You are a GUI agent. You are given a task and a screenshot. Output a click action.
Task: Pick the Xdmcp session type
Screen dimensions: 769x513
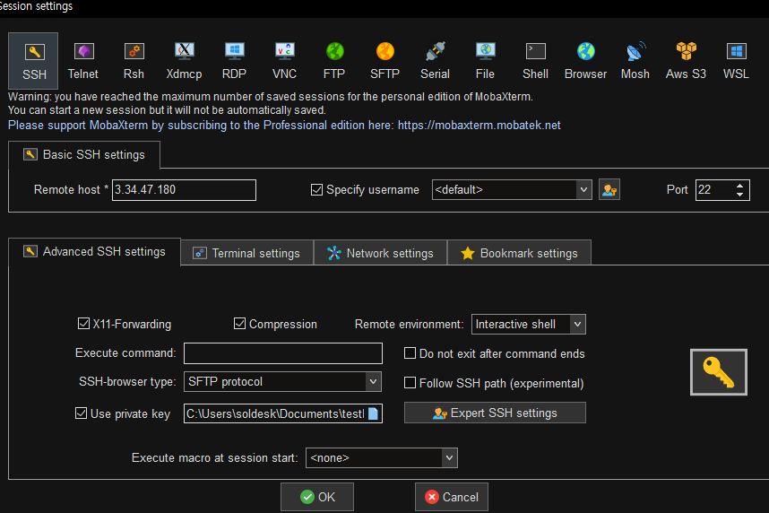point(184,61)
